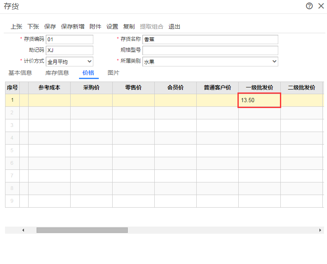
Task: Switch to the 库存信息 tab
Action: 57,73
